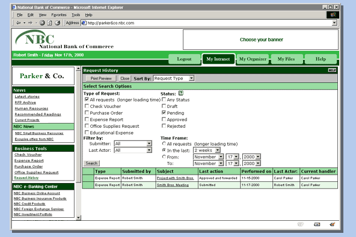This screenshot has height=237, width=356.
Task: Open the address bar dropdown arrow
Action: click(x=334, y=23)
